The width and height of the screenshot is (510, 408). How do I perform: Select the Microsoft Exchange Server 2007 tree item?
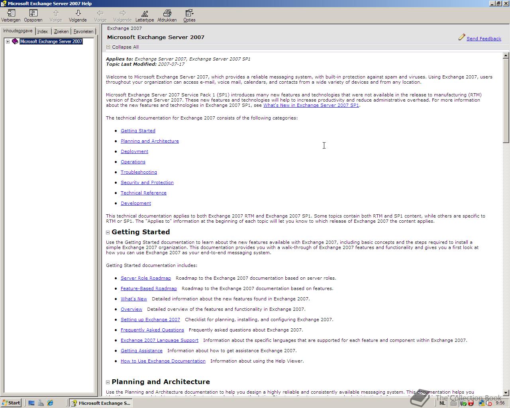(51, 41)
